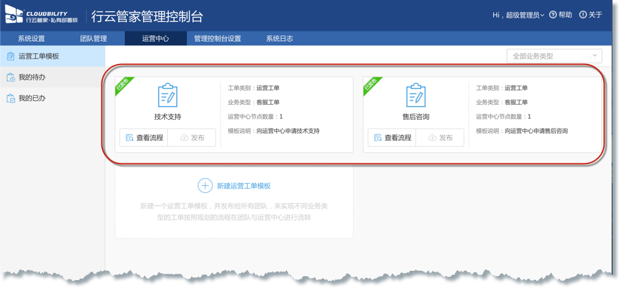
Task: Click the 帮助 question mark icon
Action: tap(552, 15)
